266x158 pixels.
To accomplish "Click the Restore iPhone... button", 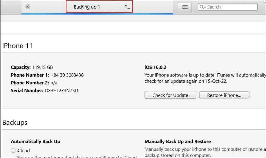I will 224,95.
